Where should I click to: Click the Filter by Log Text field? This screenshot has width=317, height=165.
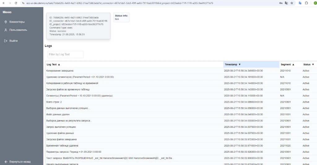65,54
